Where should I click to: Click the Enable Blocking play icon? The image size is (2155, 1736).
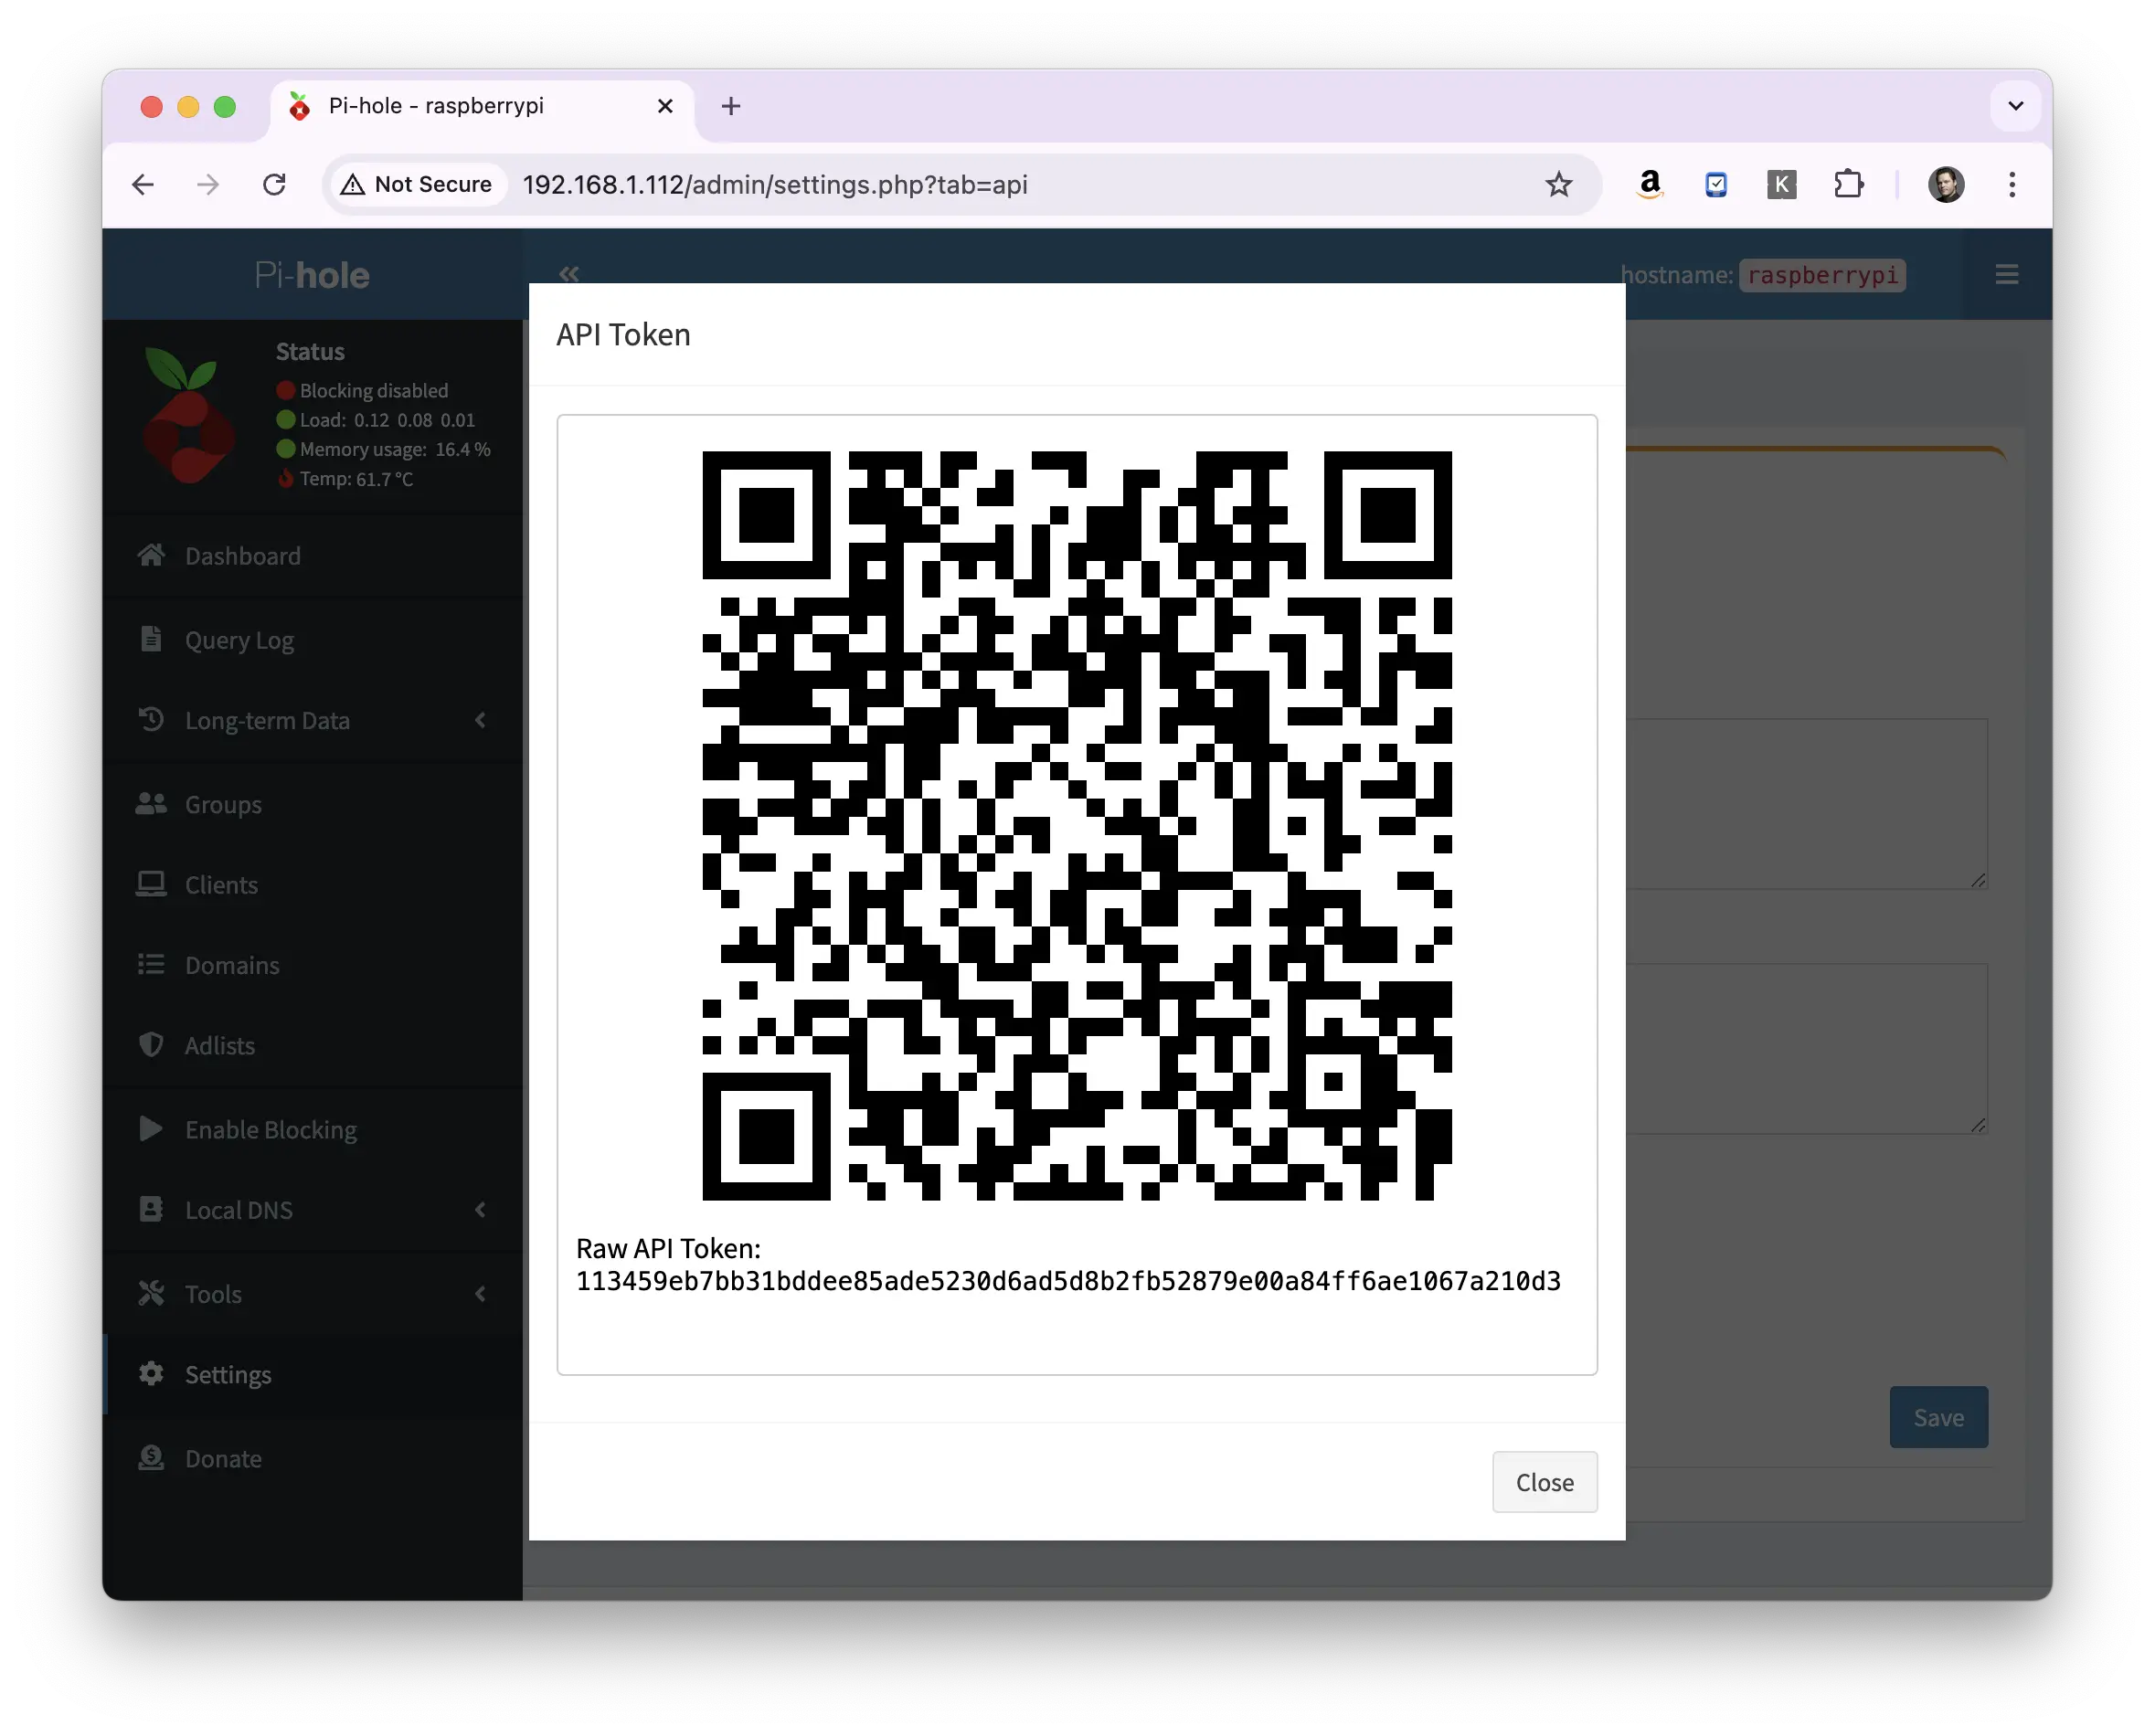(151, 1129)
